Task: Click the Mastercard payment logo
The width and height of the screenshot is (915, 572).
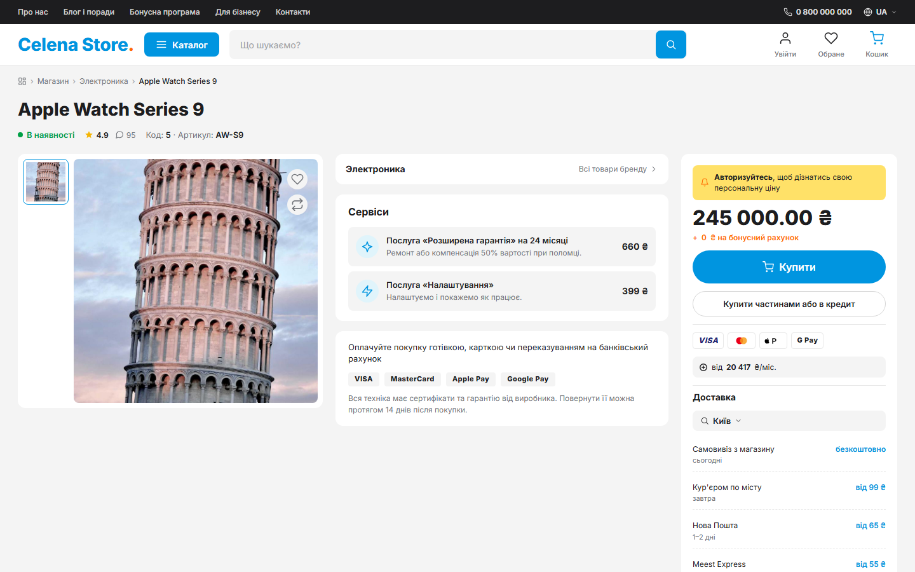Action: tap(742, 341)
